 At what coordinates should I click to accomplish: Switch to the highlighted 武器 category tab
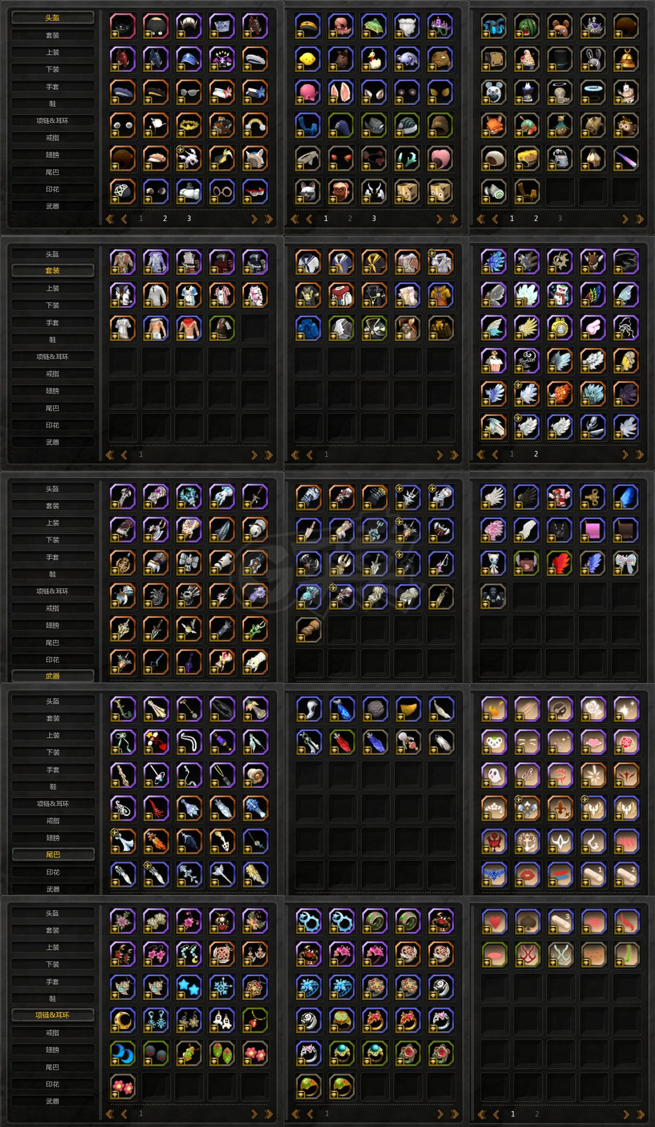tap(52, 675)
